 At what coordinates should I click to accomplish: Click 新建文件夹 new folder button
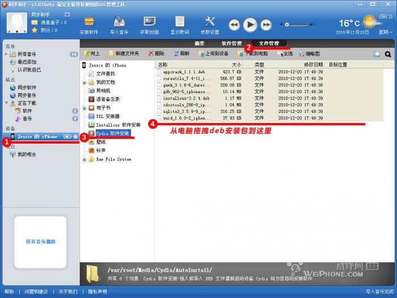(x=124, y=53)
